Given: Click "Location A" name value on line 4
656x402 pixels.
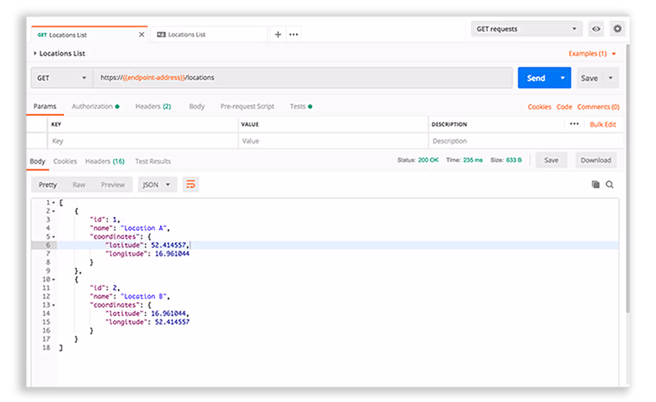Looking at the screenshot, I should (x=143, y=228).
